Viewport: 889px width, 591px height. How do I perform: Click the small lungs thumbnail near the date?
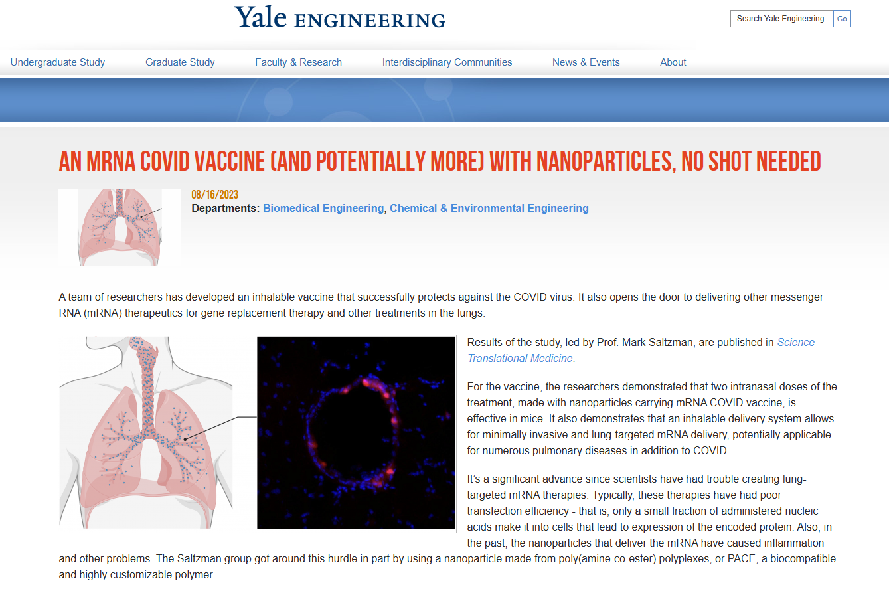pyautogui.click(x=120, y=227)
